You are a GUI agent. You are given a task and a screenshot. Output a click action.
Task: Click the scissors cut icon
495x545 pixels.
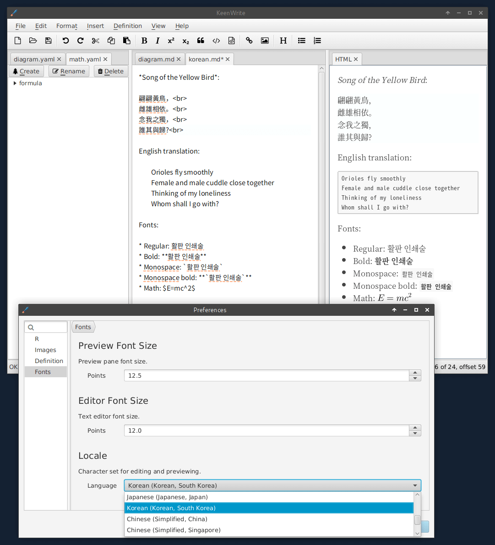(95, 40)
